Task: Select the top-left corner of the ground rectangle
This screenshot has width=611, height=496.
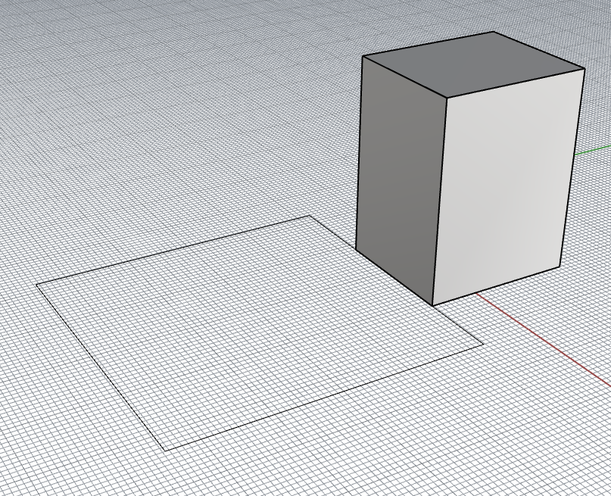Action: point(36,286)
